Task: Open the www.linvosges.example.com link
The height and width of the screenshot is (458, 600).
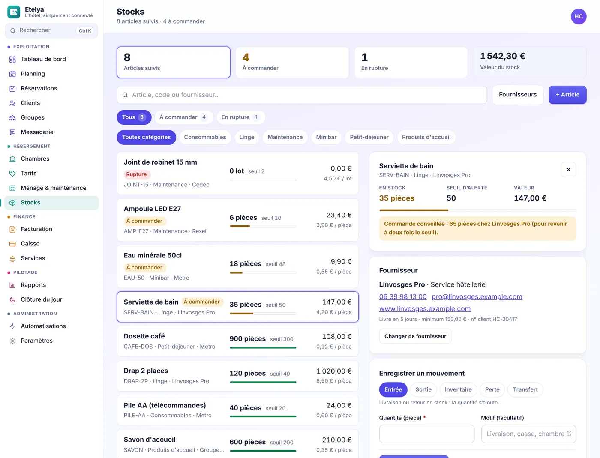Action: (425, 309)
